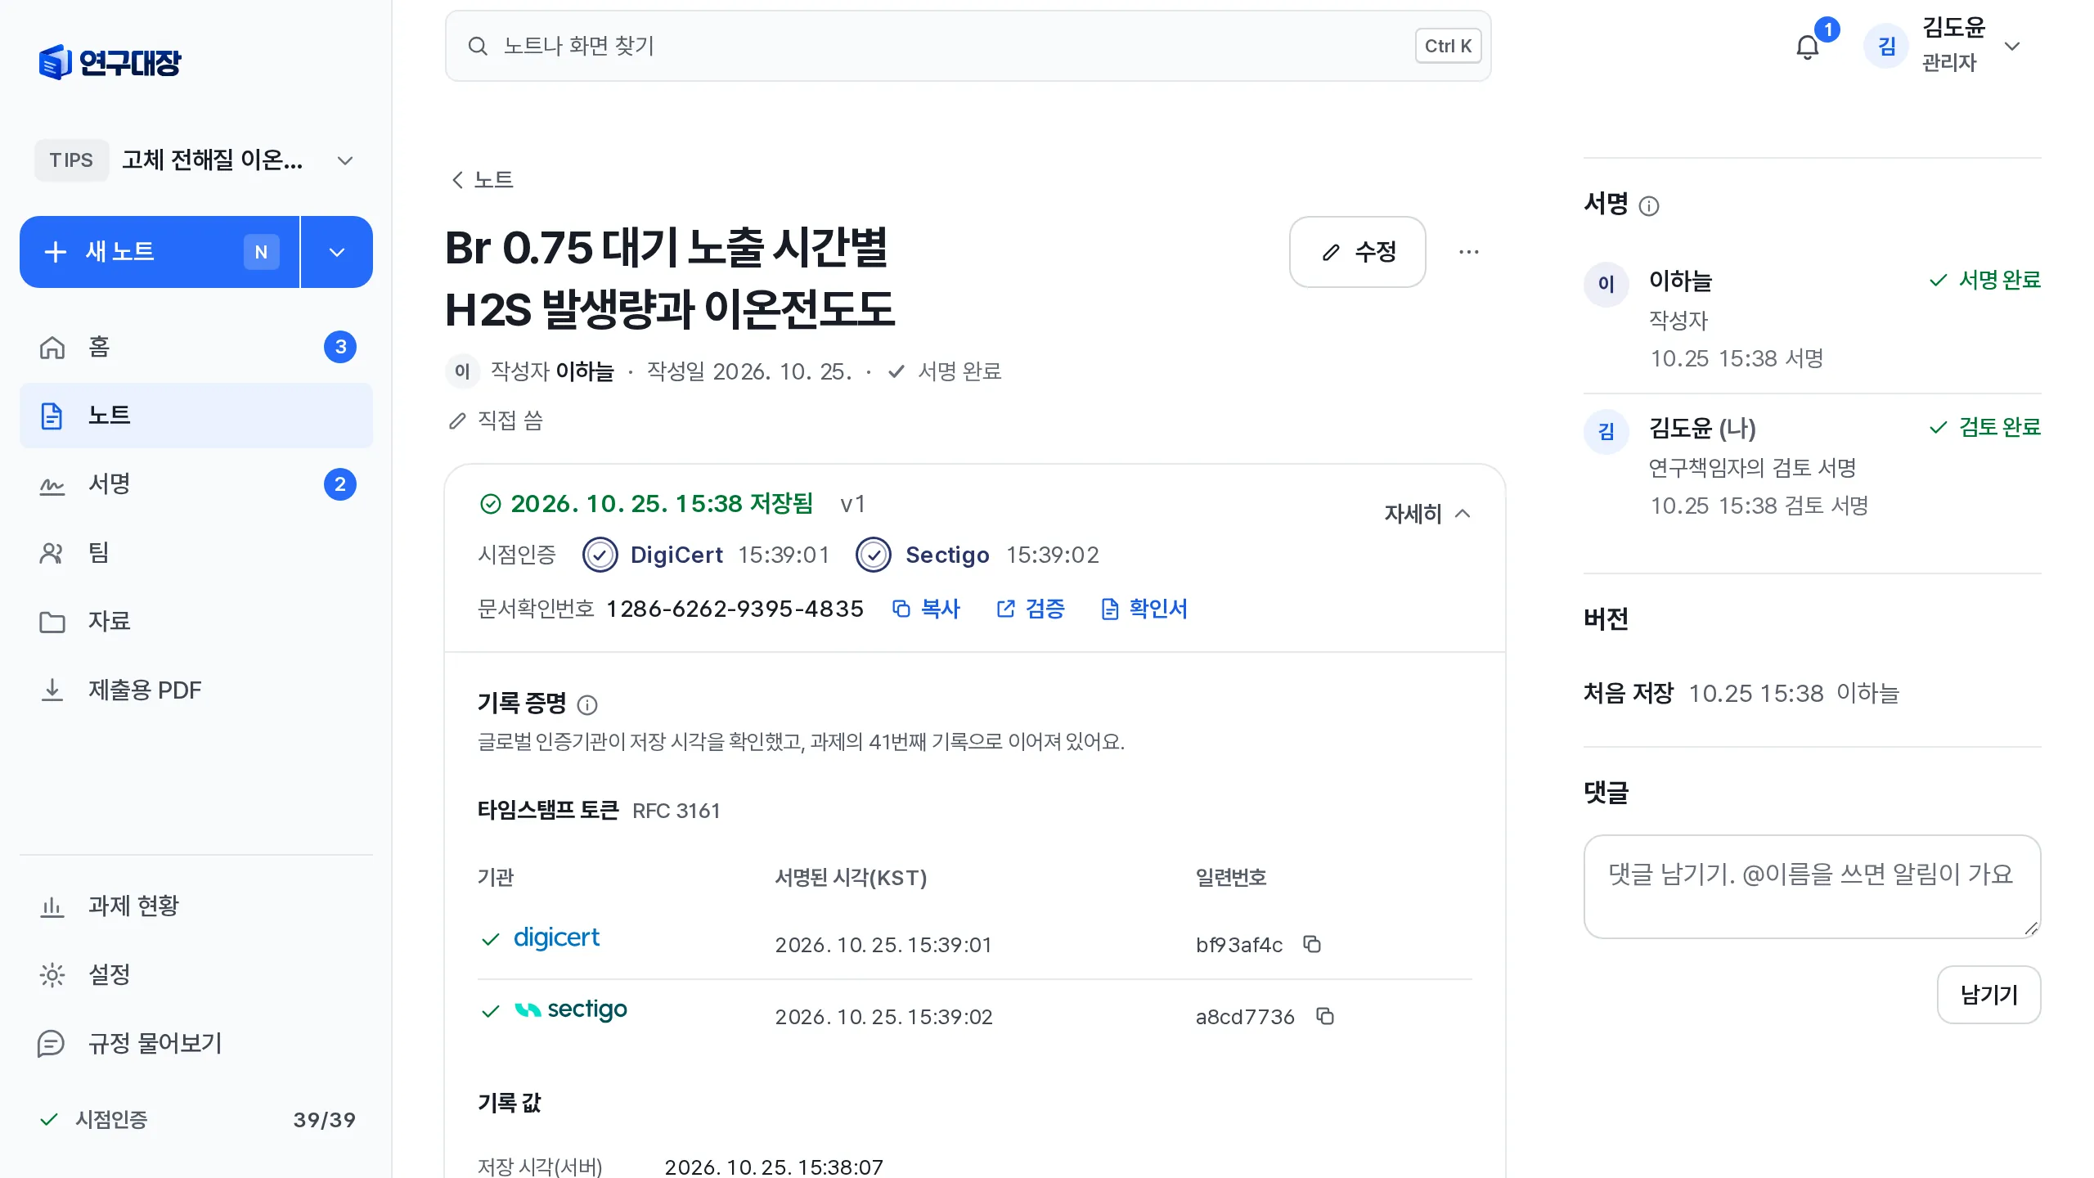
Task: Show info about 서명 section
Action: pyautogui.click(x=1649, y=206)
